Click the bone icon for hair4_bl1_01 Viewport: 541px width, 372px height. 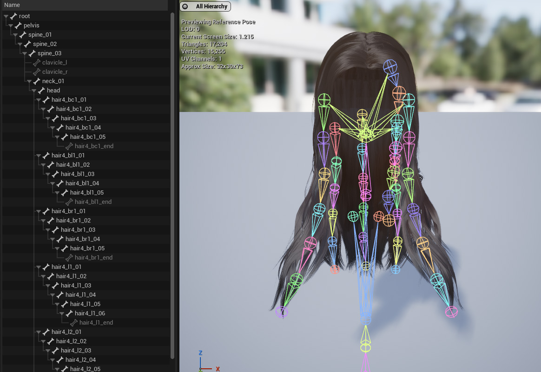[46, 156]
